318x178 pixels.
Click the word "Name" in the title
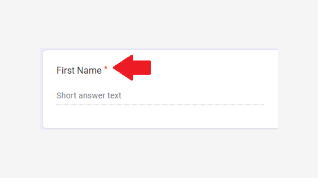pyautogui.click(x=89, y=71)
